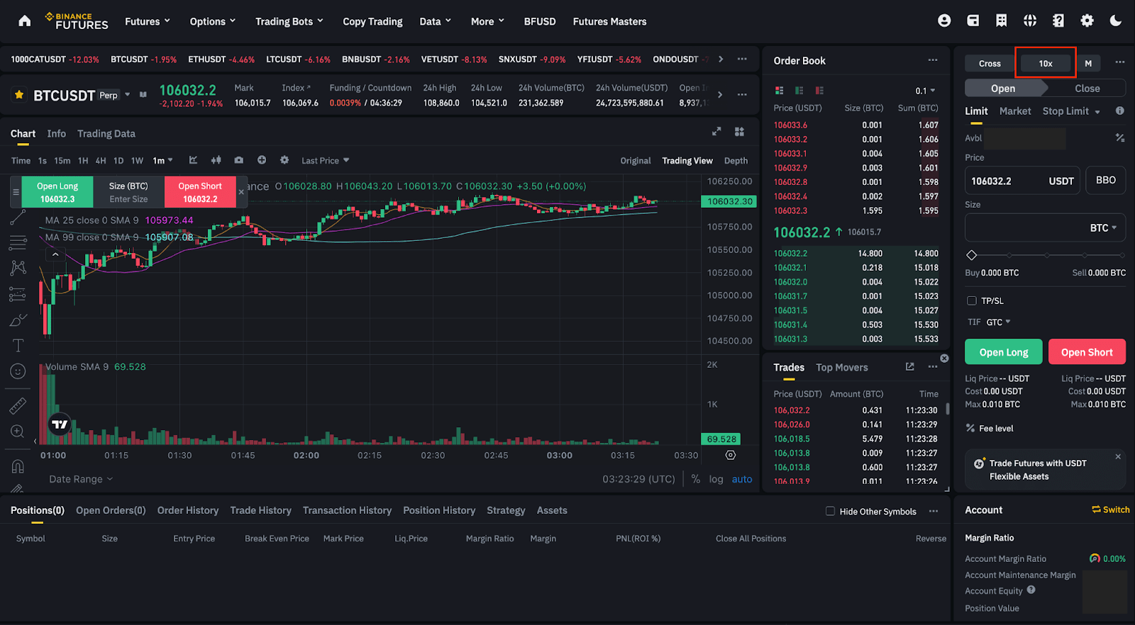Expand the Stop Limit order type dropdown

[x=1071, y=111]
